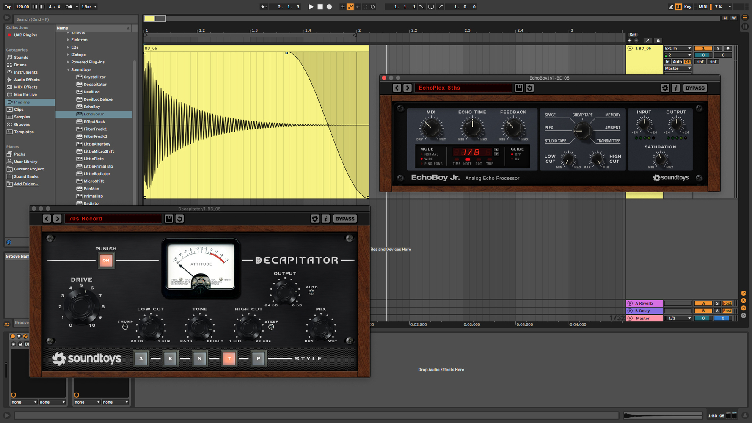Click the Add Folder link
This screenshot has height=423, width=752.
[x=26, y=184]
